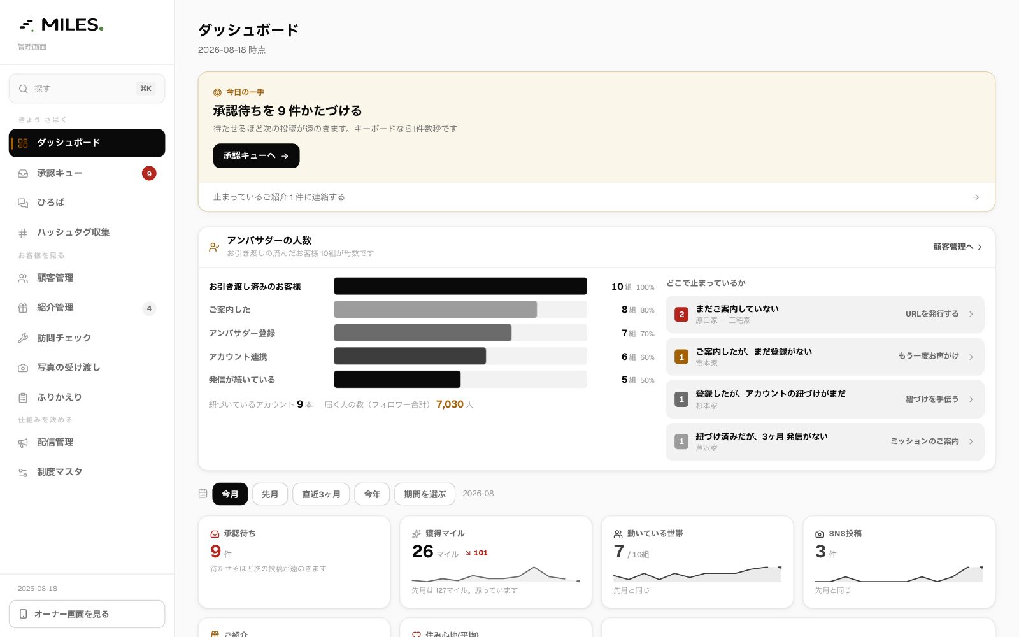
Task: Open the 顧客管理へ link
Action: (958, 247)
